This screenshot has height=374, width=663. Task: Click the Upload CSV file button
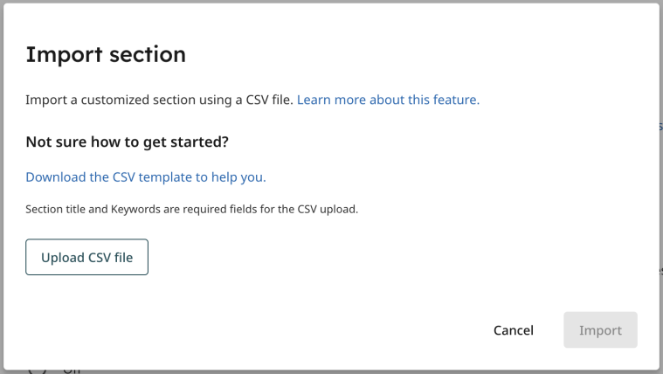click(x=86, y=257)
